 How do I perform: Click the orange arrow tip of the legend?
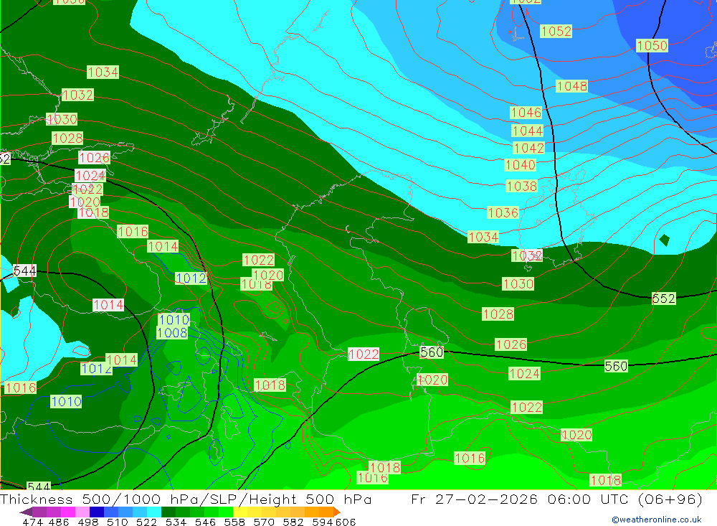tap(337, 512)
